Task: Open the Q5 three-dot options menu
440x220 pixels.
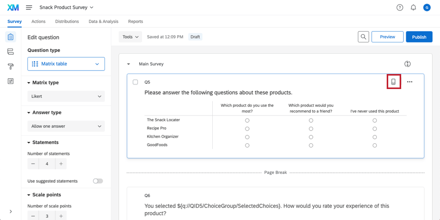Action: [409, 82]
